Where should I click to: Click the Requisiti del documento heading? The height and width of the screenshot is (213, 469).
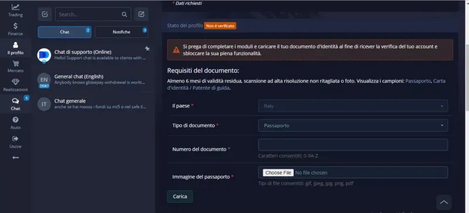203,71
